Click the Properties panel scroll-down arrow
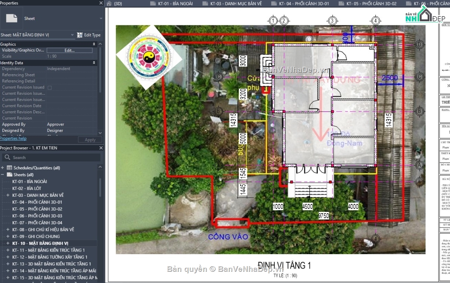 tap(100, 133)
